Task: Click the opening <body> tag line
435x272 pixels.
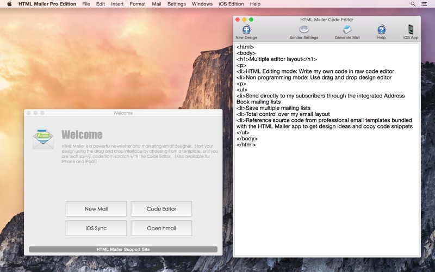Action: click(246, 53)
